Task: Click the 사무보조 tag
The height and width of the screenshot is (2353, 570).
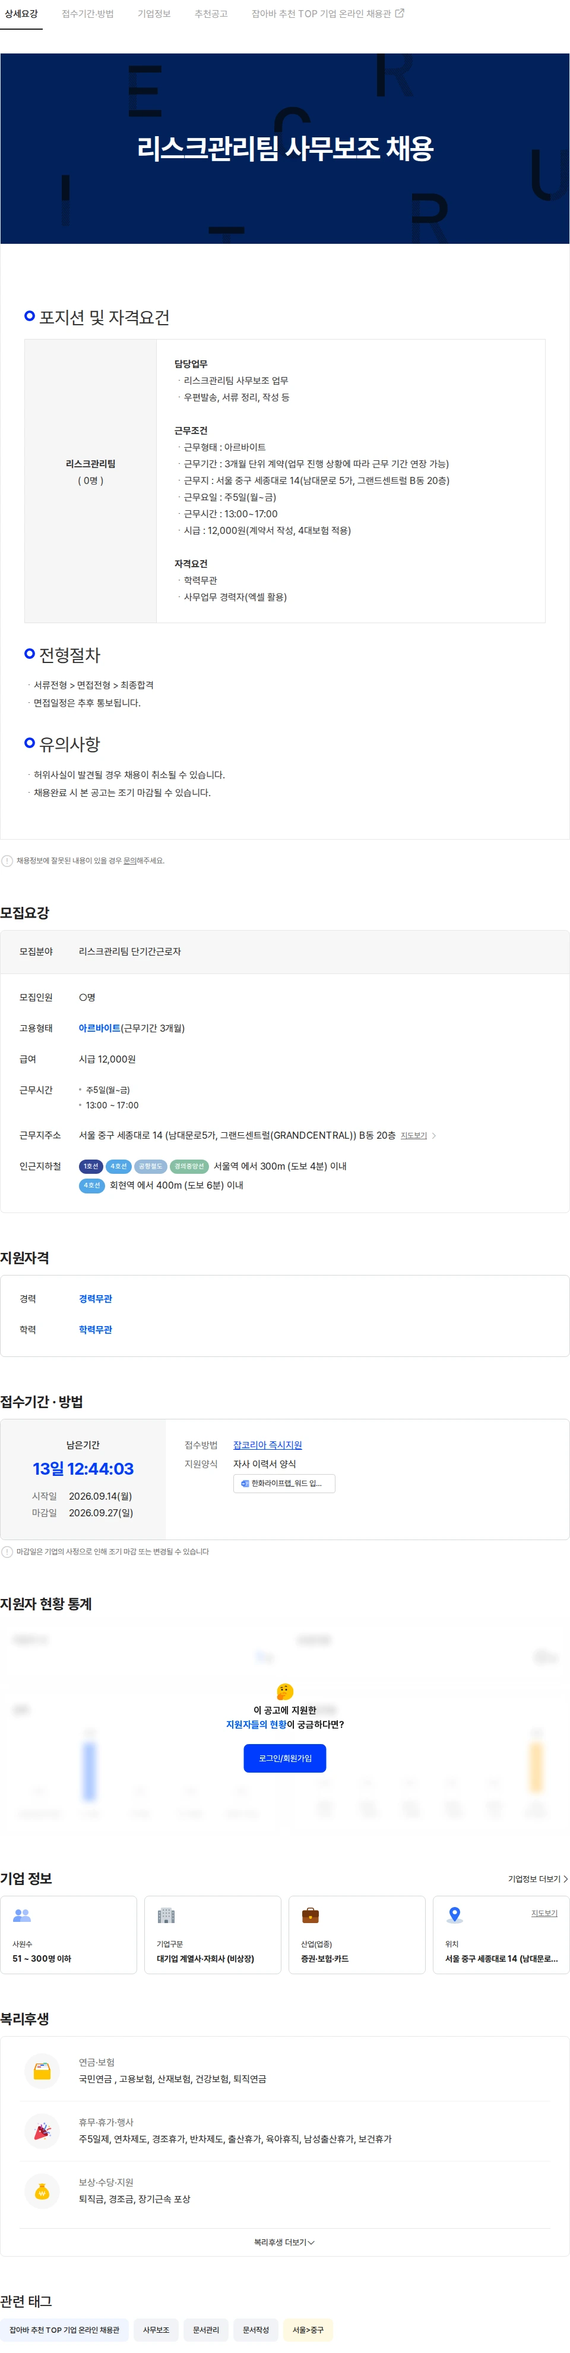Action: [x=156, y=2330]
